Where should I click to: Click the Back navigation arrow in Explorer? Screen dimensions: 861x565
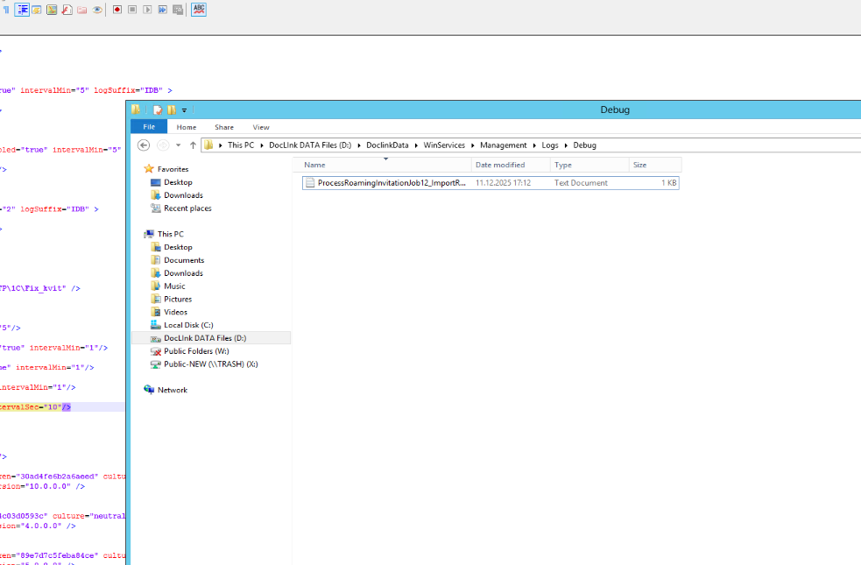(x=144, y=145)
